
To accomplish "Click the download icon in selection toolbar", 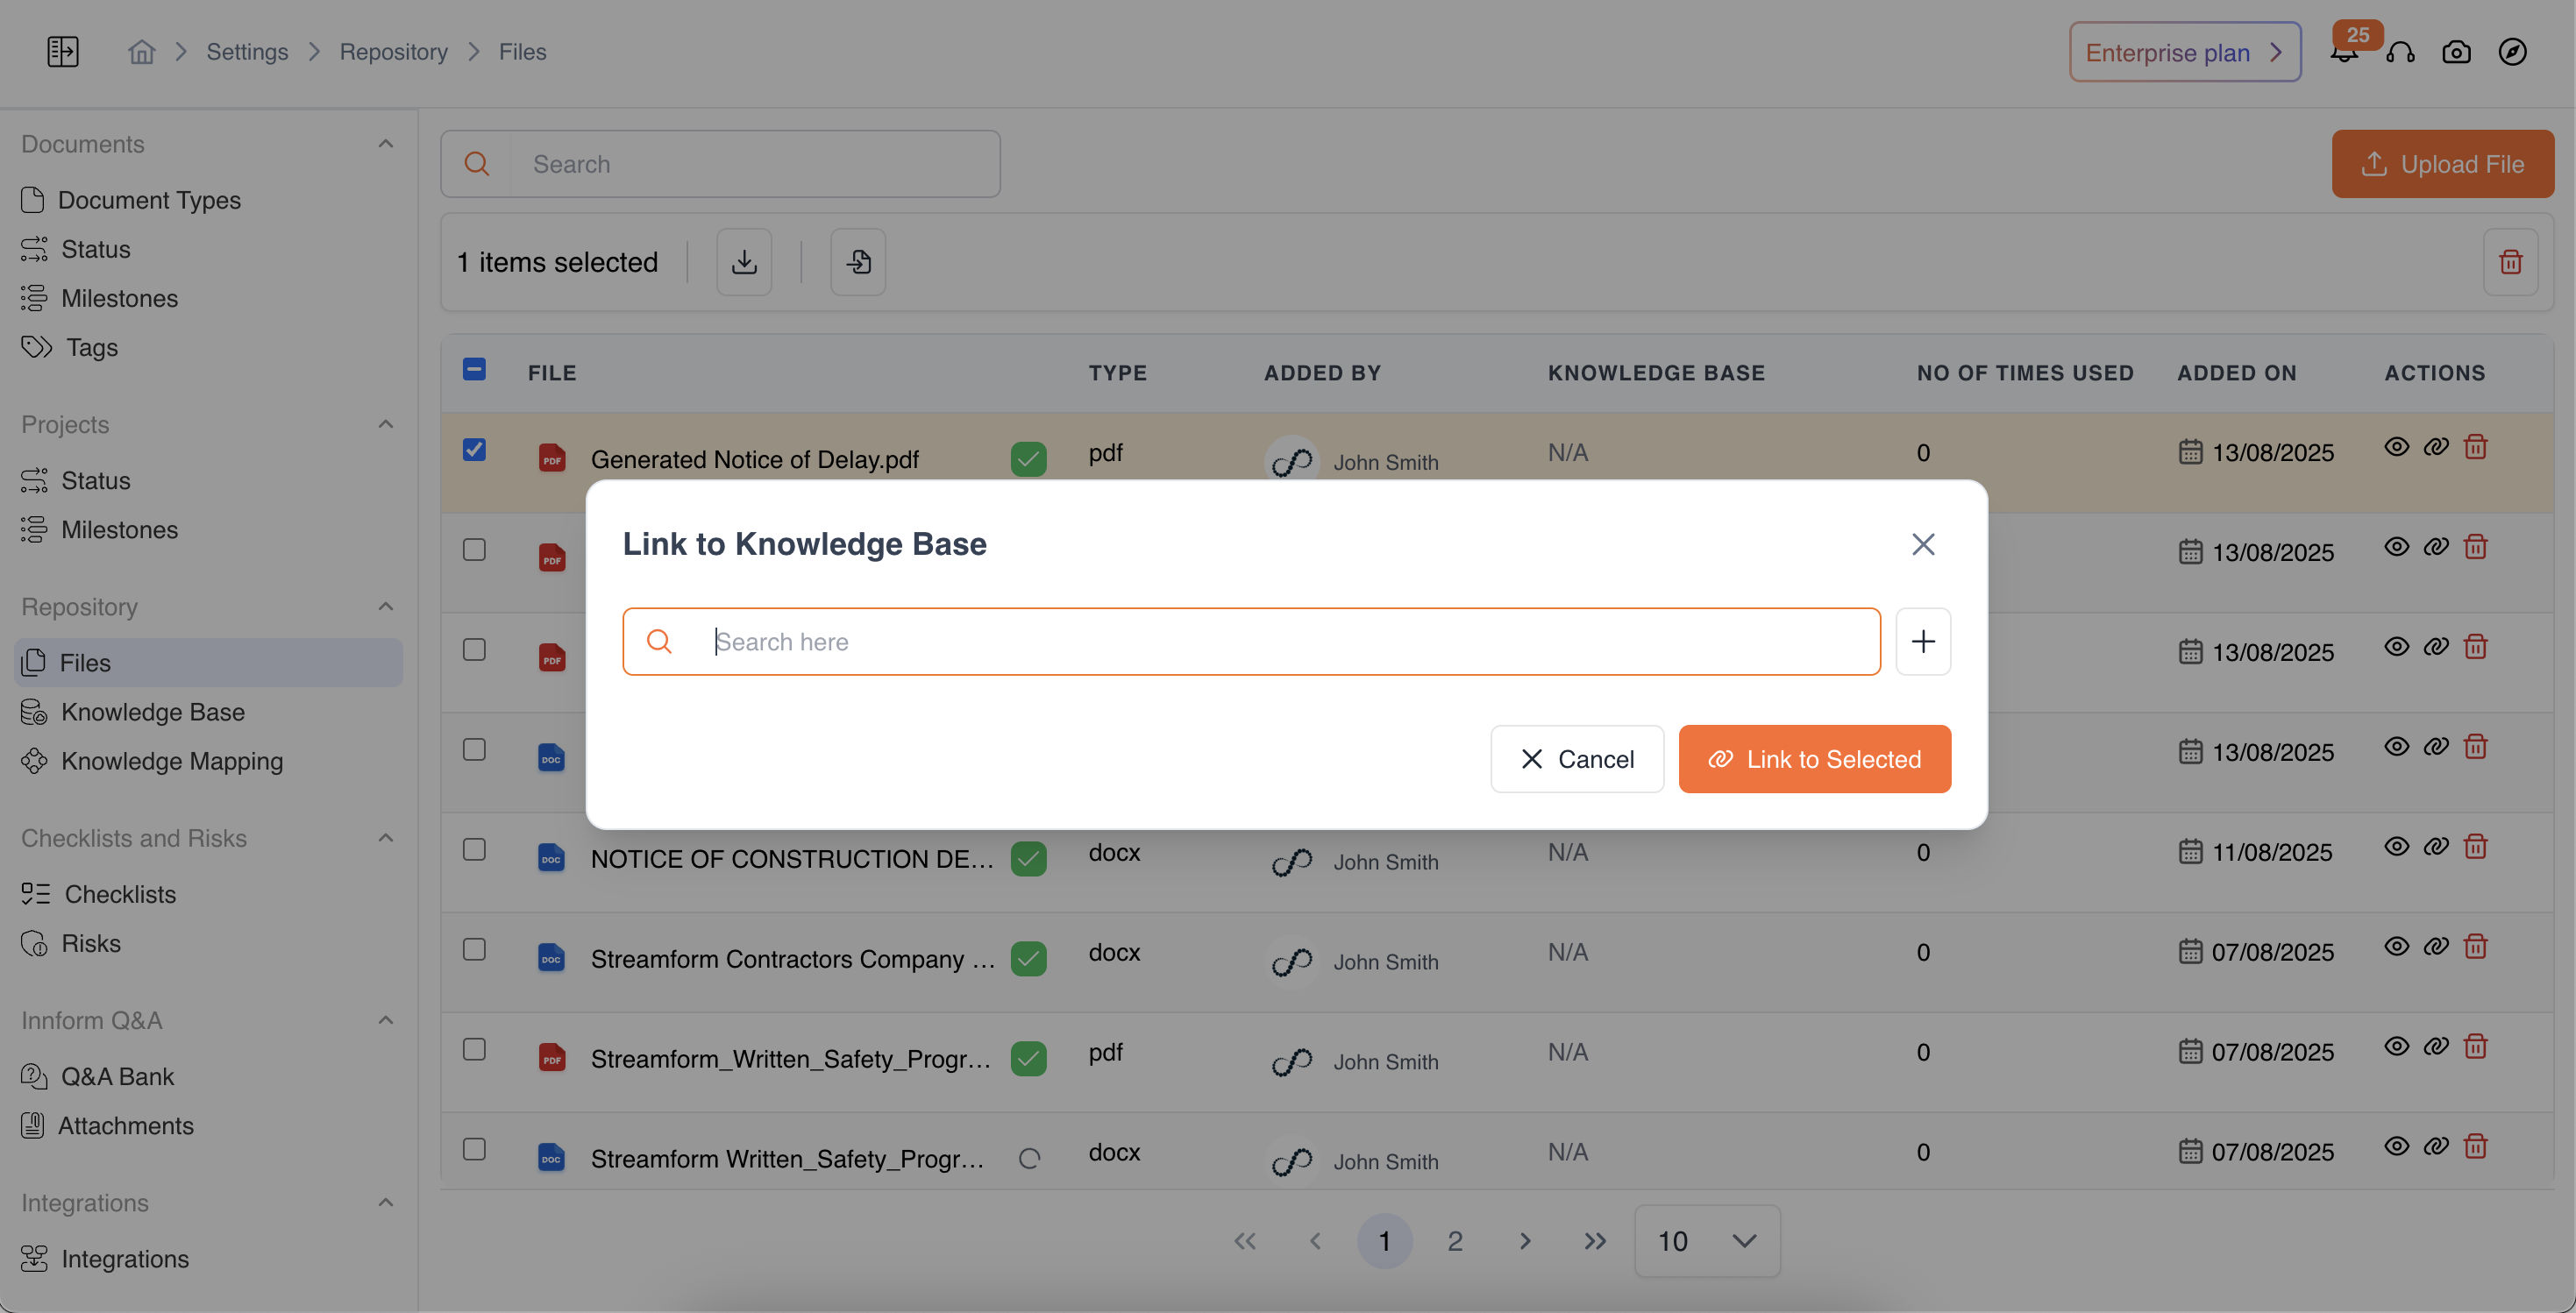I will click(743, 262).
